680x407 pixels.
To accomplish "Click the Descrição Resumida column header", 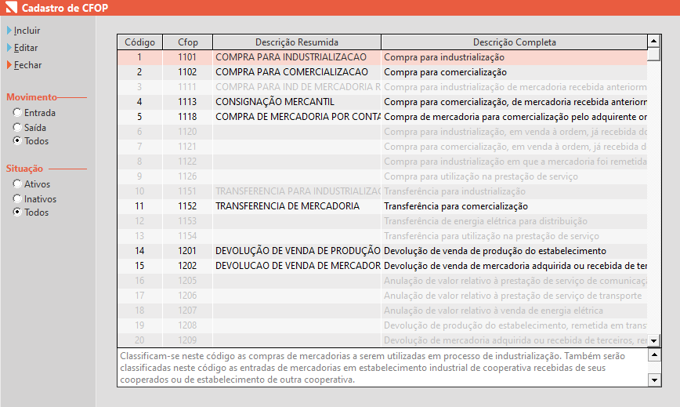I will 297,42.
